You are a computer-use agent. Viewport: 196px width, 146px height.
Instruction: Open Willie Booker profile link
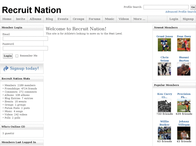(x=164, y=123)
